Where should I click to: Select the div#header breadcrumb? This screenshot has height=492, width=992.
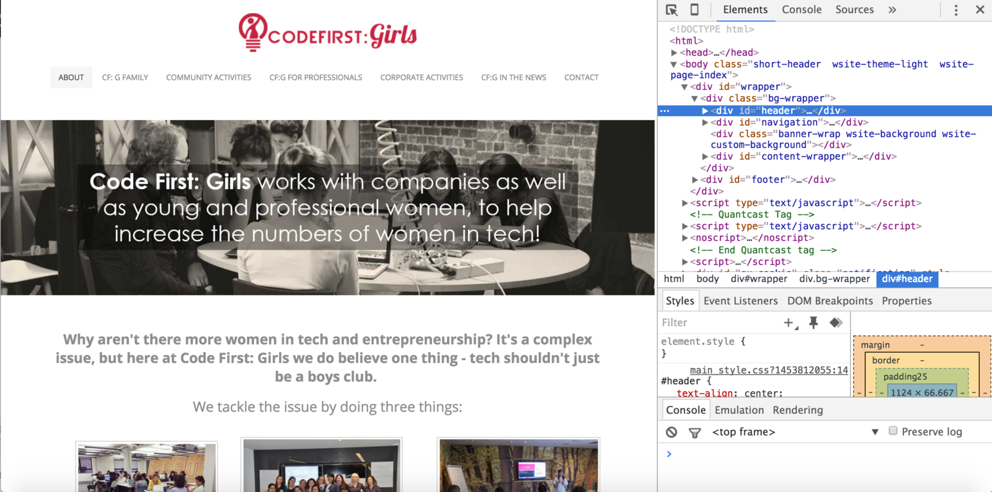click(x=907, y=279)
